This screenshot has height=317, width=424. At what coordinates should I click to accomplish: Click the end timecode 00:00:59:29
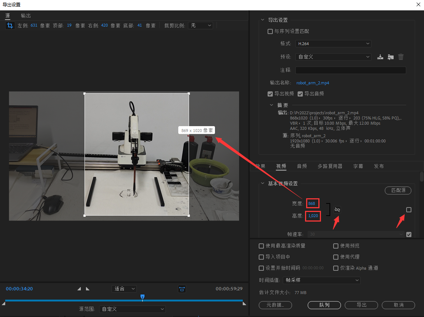229,289
